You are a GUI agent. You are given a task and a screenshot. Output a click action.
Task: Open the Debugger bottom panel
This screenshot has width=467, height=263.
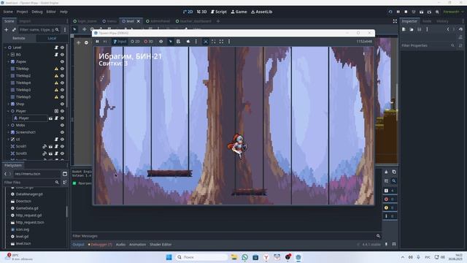point(100,245)
